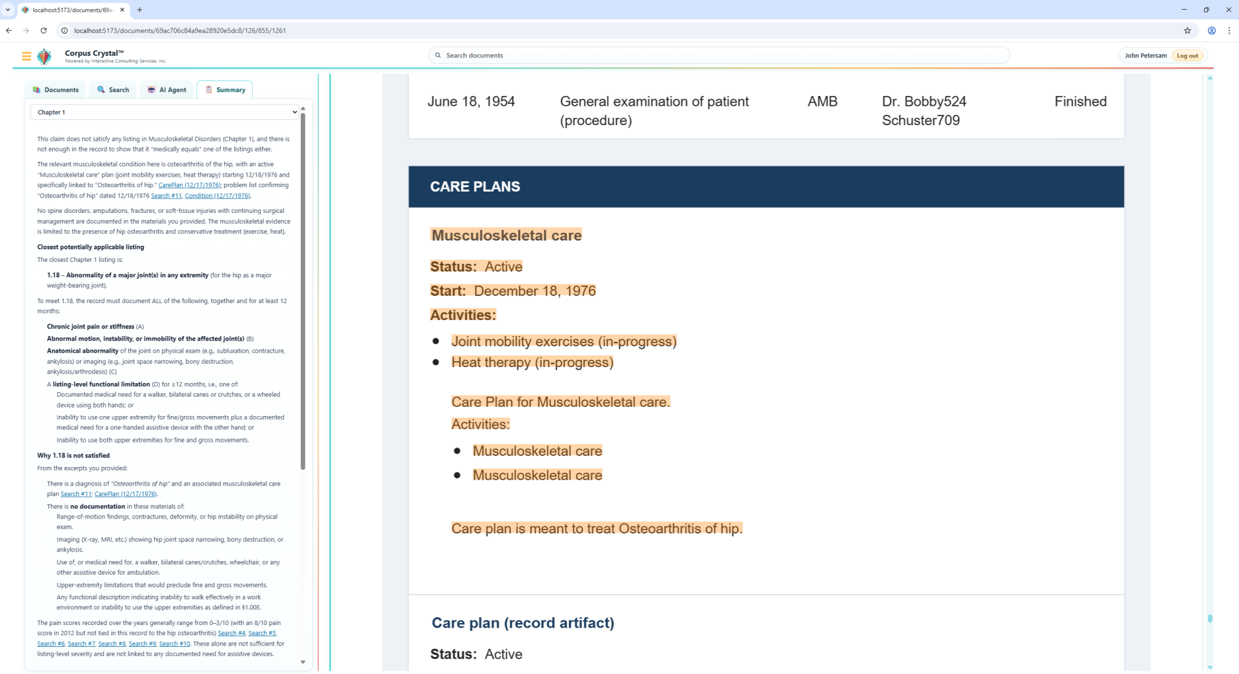The height and width of the screenshot is (674, 1239).
Task: Click the summary panel vertical scrollbar
Action: coord(303,290)
